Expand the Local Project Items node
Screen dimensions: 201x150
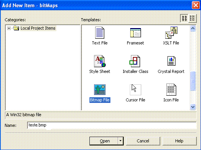[x=9, y=28]
